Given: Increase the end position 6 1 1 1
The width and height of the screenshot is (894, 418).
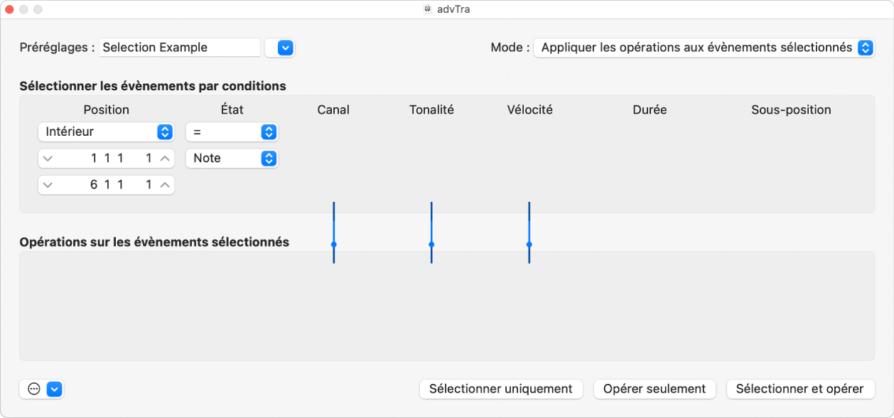Looking at the screenshot, I should tap(163, 184).
